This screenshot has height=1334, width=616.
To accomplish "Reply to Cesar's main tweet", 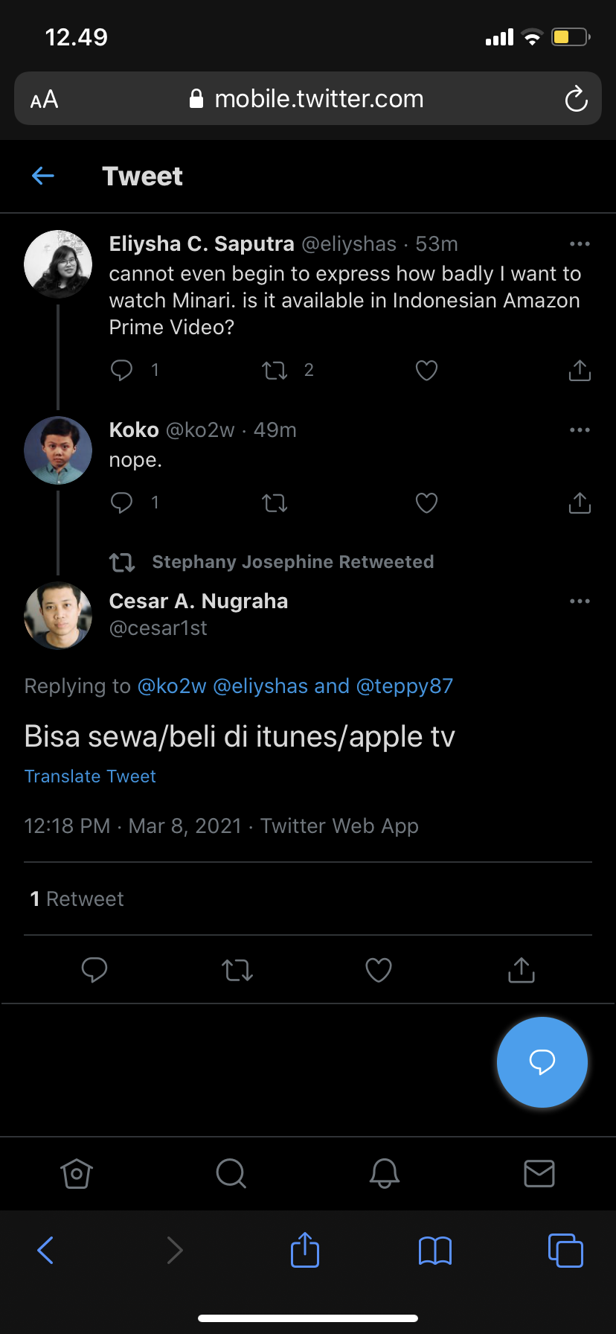I will coord(94,970).
